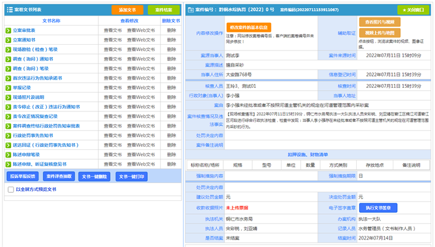Click 删除 in the 调查（询问）笔录 row
The width and height of the screenshot is (435, 247).
172,68
